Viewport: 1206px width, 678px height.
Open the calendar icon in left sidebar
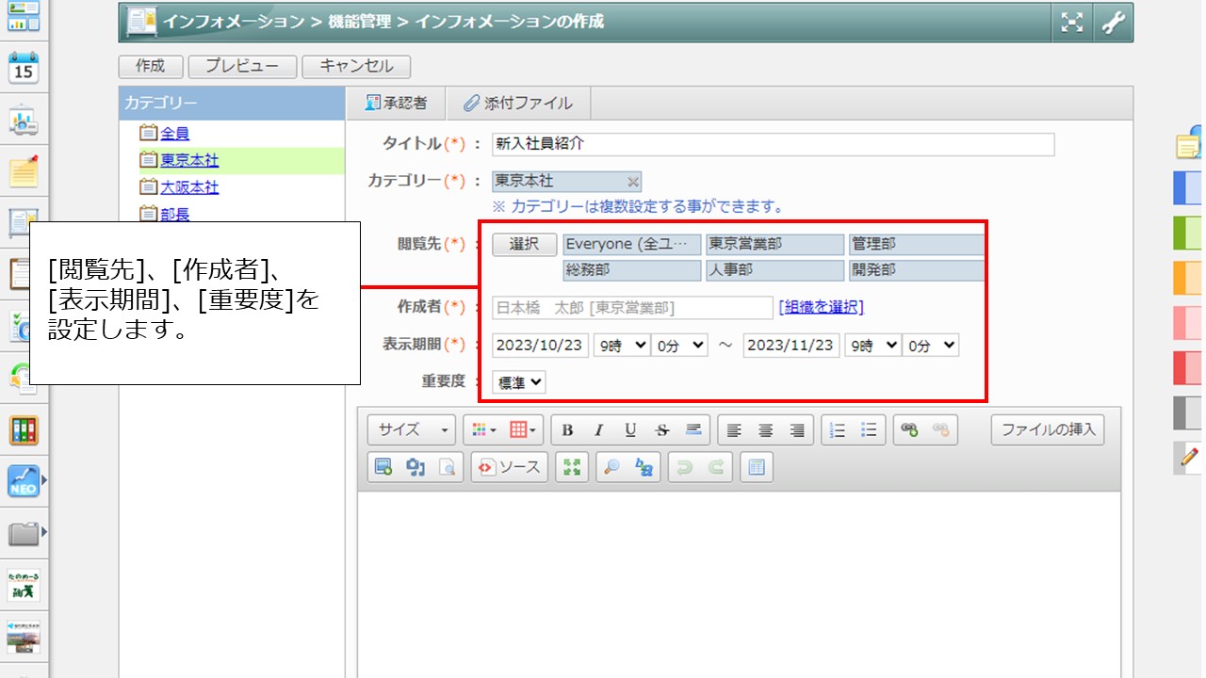(23, 70)
